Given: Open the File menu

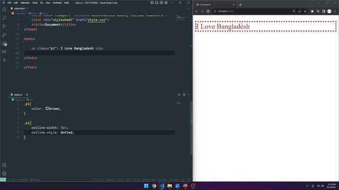Looking at the screenshot, I should (10, 3).
